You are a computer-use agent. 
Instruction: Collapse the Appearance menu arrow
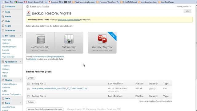(x=21, y=62)
